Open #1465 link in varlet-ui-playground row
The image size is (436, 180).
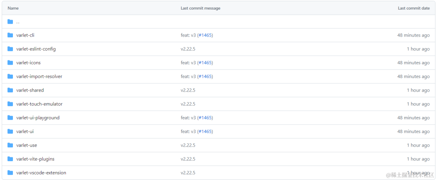click(205, 118)
